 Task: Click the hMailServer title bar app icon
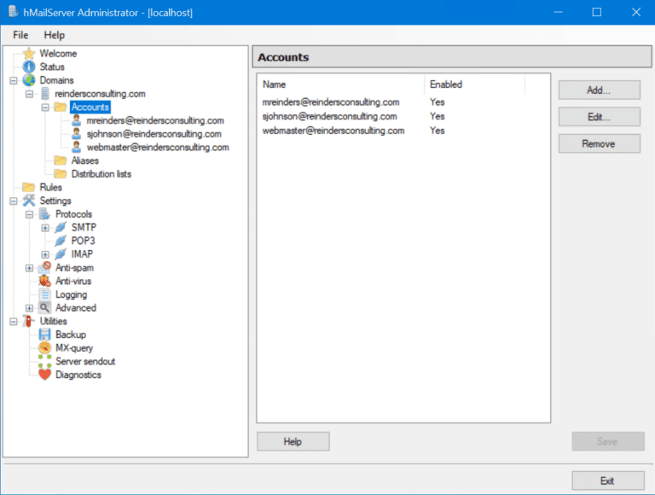click(13, 12)
